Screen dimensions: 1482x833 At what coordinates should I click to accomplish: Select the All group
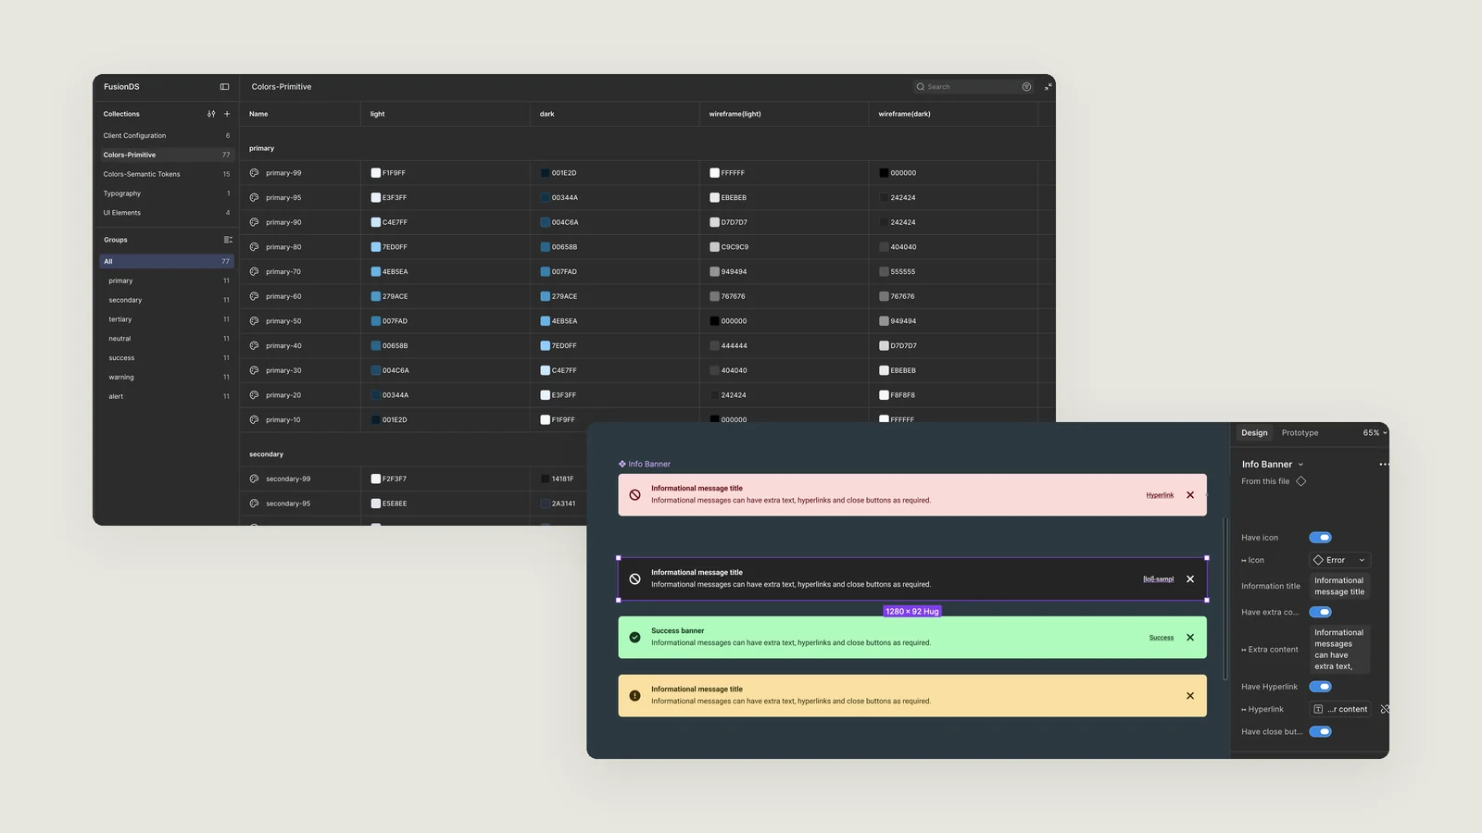tap(167, 261)
